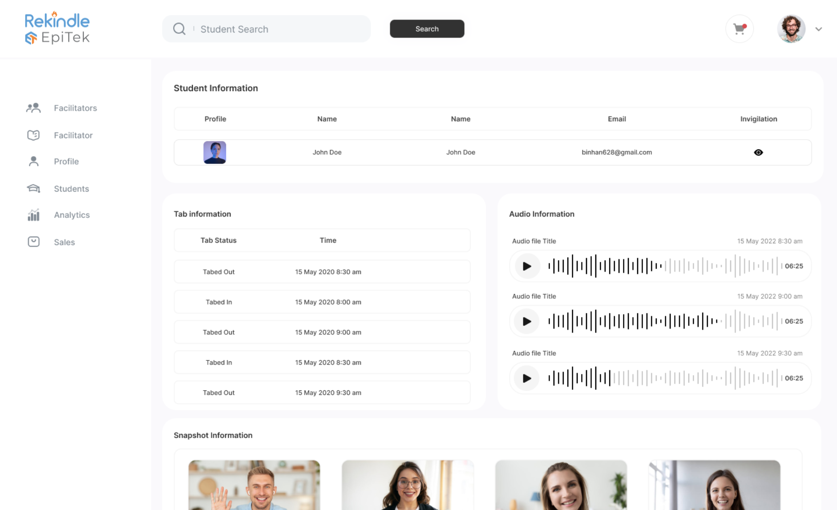Click the Profile column header
Viewport: 837px width, 510px height.
click(x=215, y=119)
